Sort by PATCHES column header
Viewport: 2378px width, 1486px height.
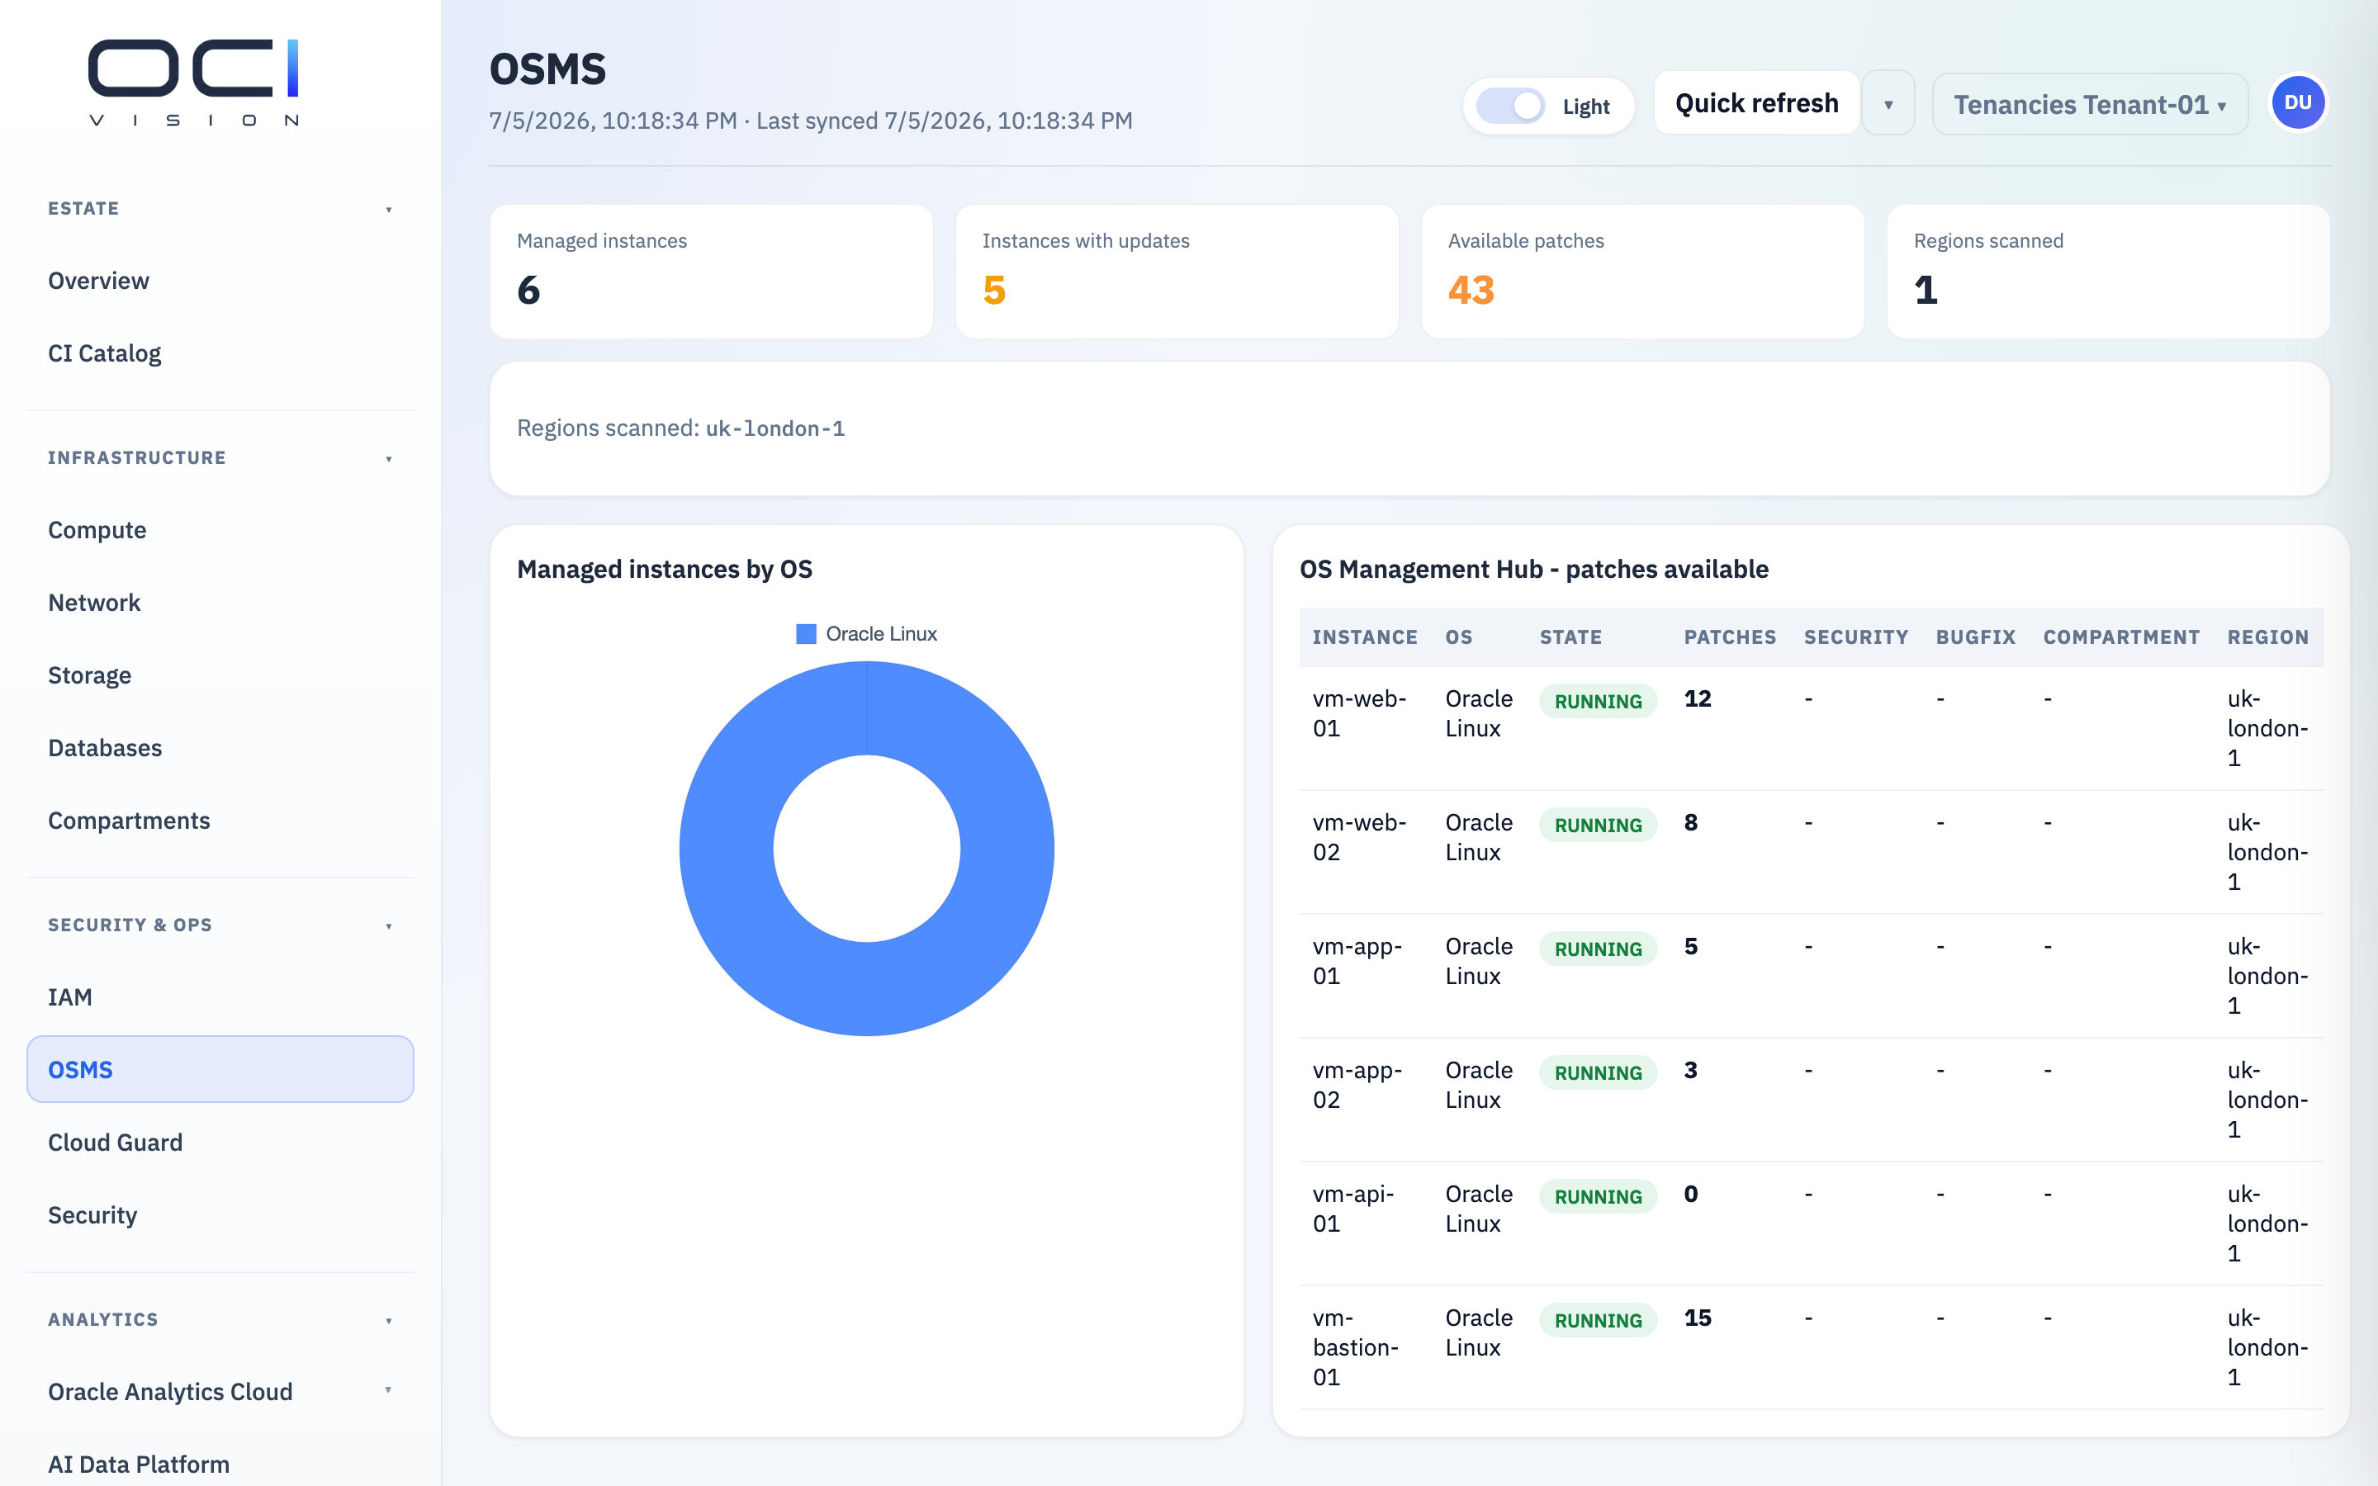[x=1730, y=638]
